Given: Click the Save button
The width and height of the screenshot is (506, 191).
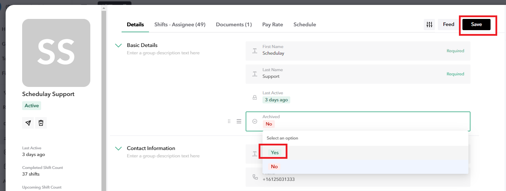Looking at the screenshot, I should (476, 25).
